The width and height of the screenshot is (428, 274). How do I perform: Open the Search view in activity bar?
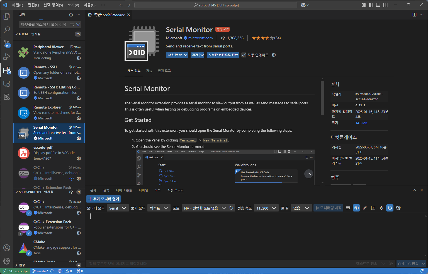(7, 30)
